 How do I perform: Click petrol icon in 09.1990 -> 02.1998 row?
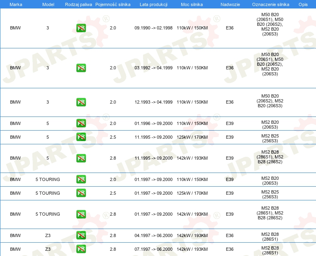81,28
